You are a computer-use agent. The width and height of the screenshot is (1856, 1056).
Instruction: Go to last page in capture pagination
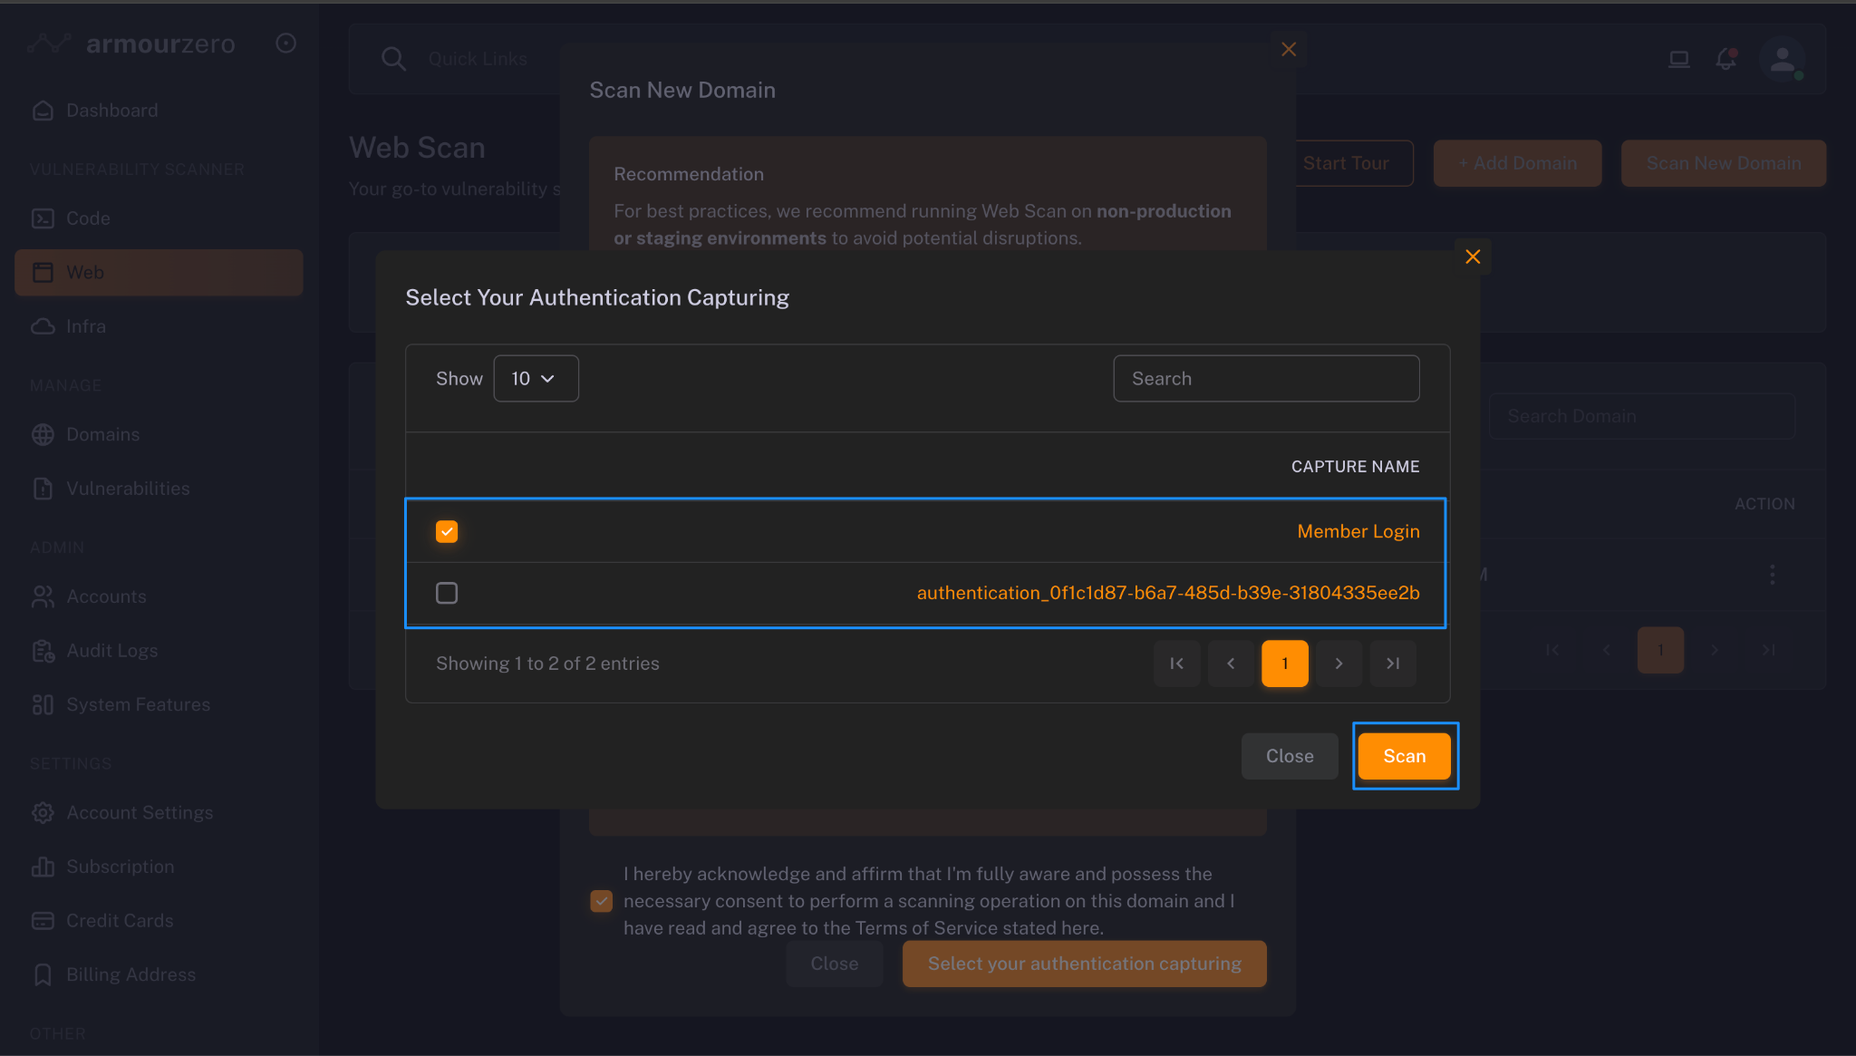[x=1393, y=664]
